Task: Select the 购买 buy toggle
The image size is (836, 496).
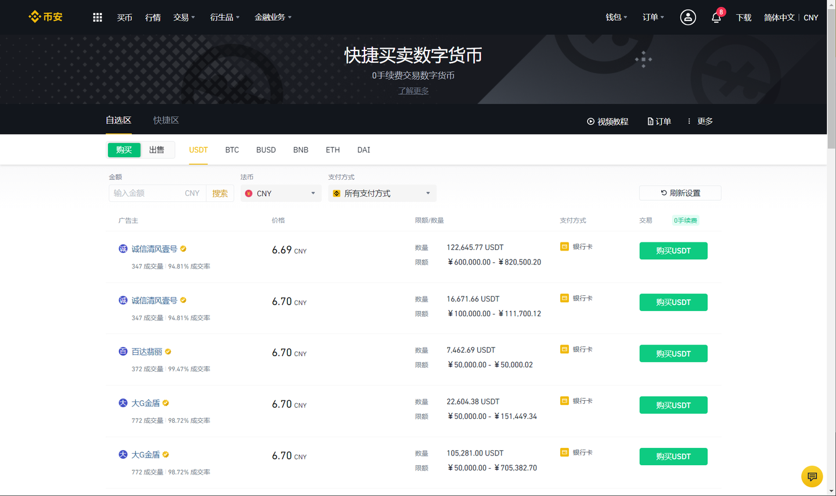Action: (x=124, y=150)
